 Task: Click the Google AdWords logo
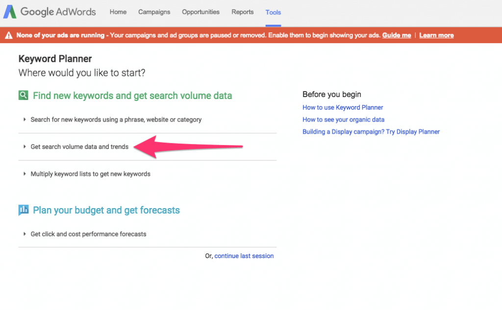[x=50, y=12]
